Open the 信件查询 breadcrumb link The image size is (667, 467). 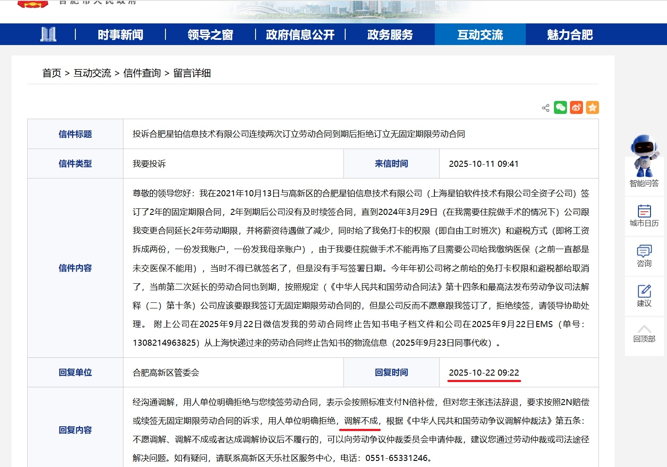[x=143, y=73]
